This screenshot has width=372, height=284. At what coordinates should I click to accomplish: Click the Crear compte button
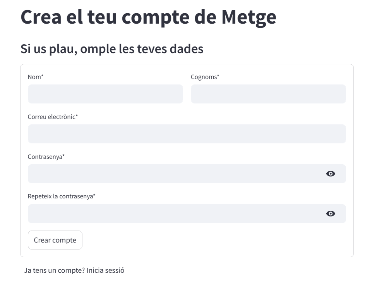click(x=55, y=240)
